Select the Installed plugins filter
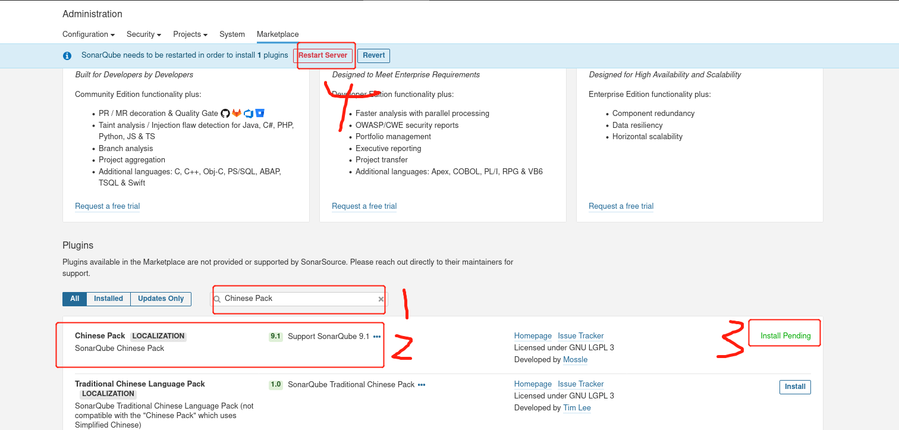Viewport: 899px width, 430px height. [108, 299]
